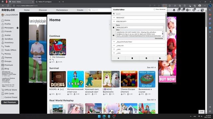This screenshot has height=119, width=213.
Task: Expand the __utma cookie
Action: point(138,49)
